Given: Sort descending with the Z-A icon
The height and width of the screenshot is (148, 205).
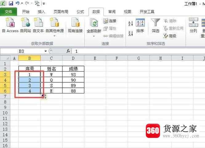Looking at the screenshot, I should click(131, 34).
